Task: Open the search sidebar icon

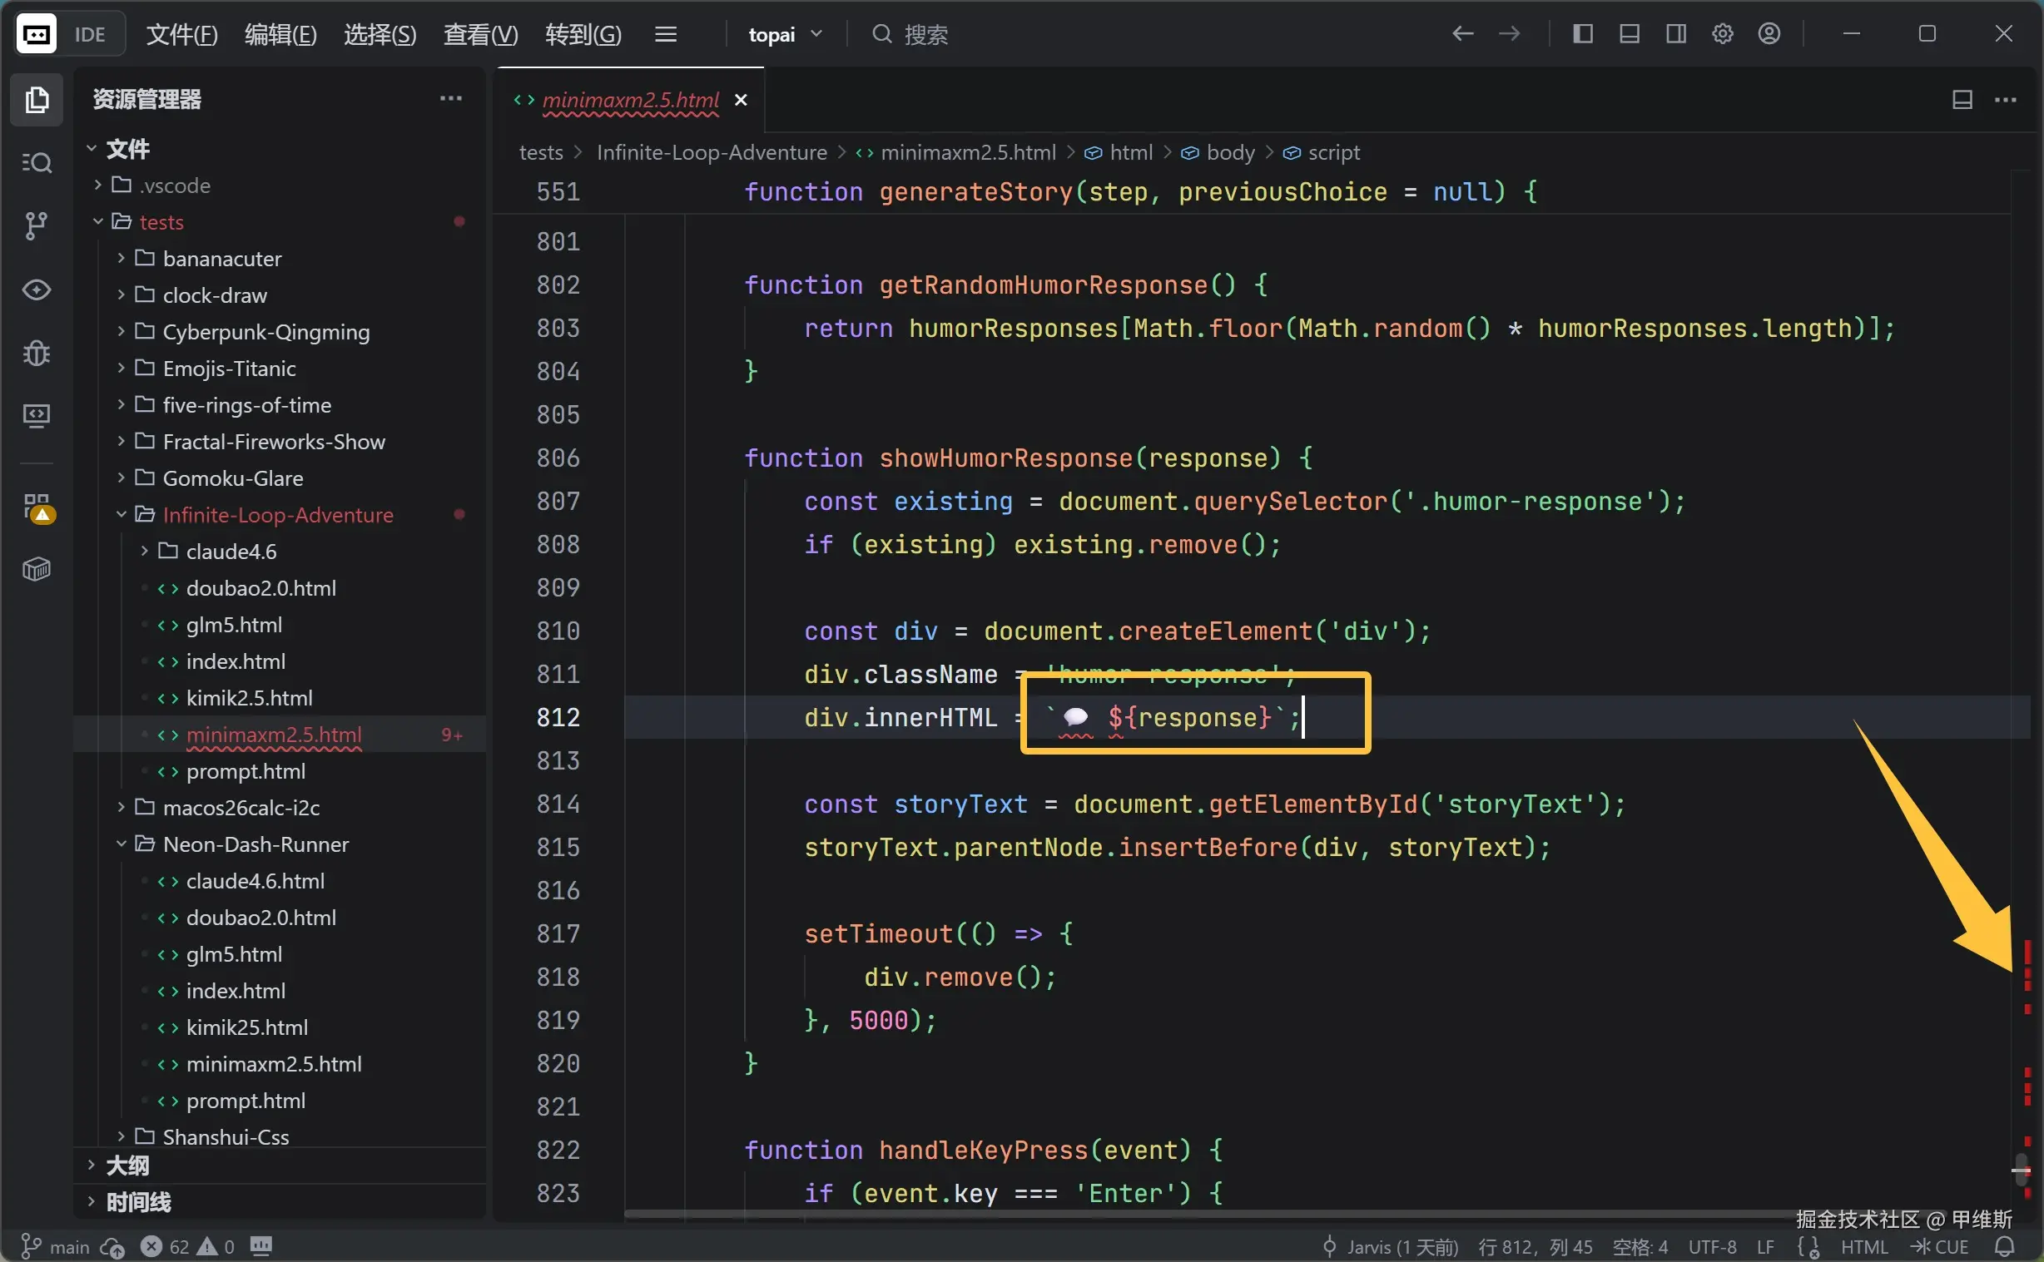Action: (36, 162)
